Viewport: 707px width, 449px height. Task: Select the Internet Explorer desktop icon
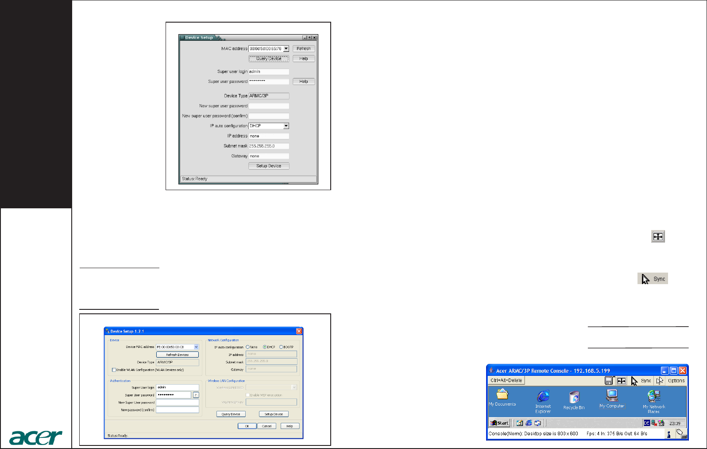click(x=543, y=402)
